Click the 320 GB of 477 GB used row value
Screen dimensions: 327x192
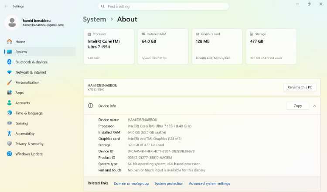click(x=146, y=145)
